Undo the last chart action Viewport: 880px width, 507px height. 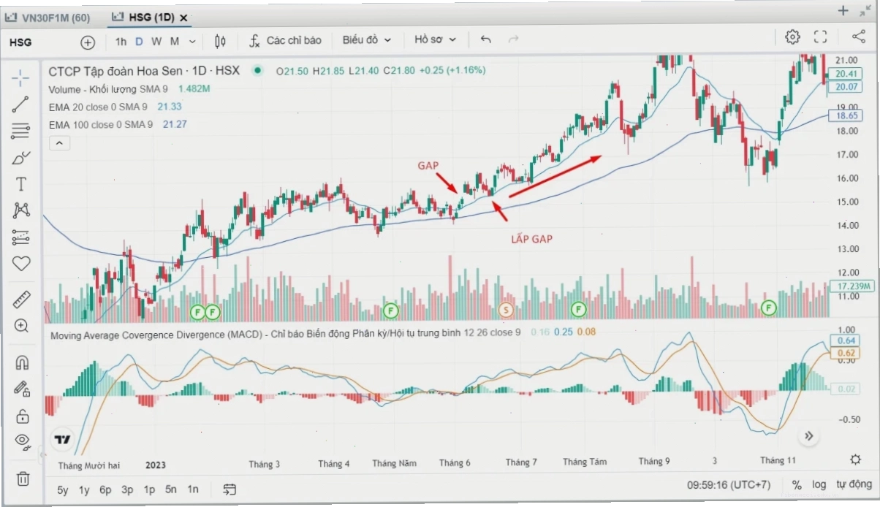coord(486,40)
